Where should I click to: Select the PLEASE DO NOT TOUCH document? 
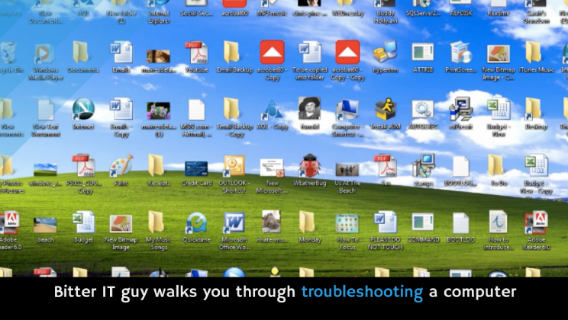[385, 222]
